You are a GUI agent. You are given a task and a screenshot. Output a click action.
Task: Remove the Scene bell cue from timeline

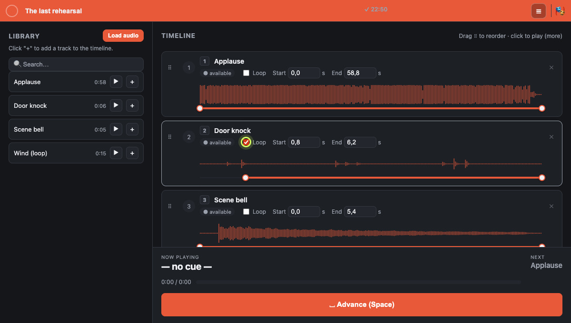pyautogui.click(x=551, y=206)
